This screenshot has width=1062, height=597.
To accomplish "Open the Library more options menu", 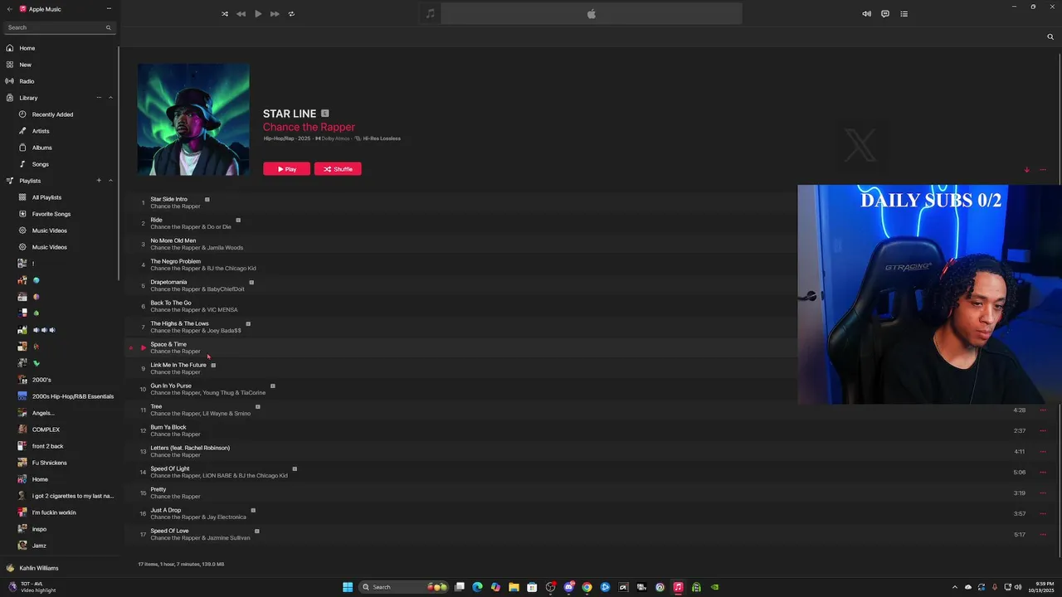I will (99, 98).
